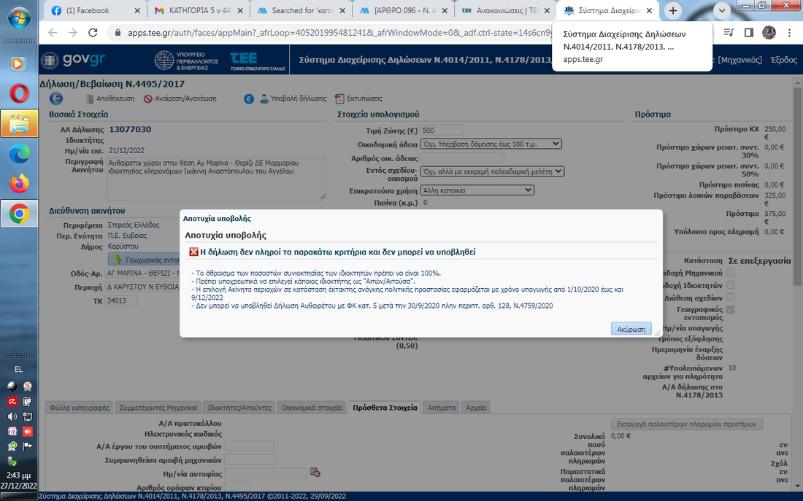Click the Αποθήκευση save icon
Viewport: 803px width, 501px height.
90,98
